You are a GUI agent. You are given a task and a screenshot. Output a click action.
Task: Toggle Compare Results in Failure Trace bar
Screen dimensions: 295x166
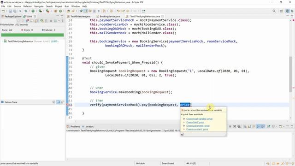[63, 102]
